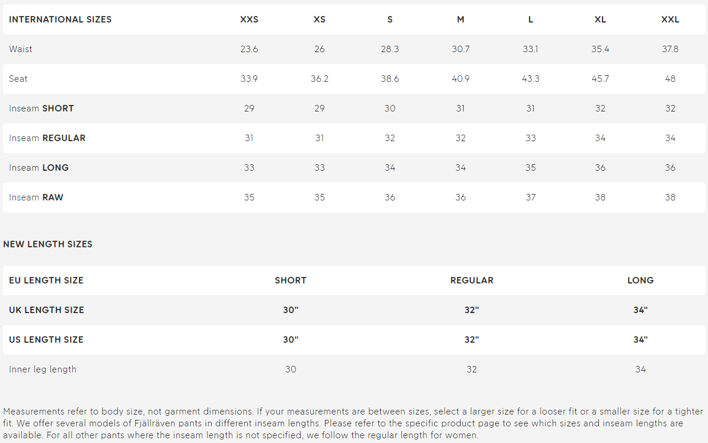The width and height of the screenshot is (708, 443).
Task: Click the UK LENGTH SIZE row label
Action: 46,310
